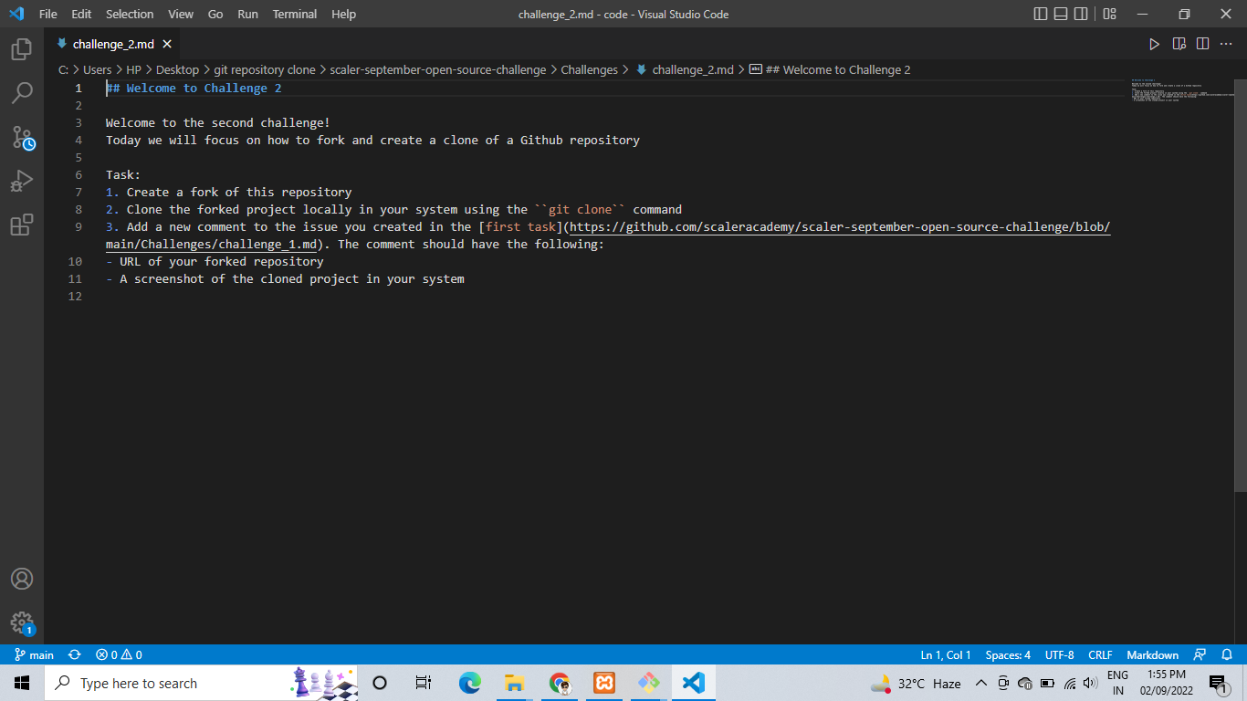Open the Selection menu
1247x701 pixels.
[130, 14]
